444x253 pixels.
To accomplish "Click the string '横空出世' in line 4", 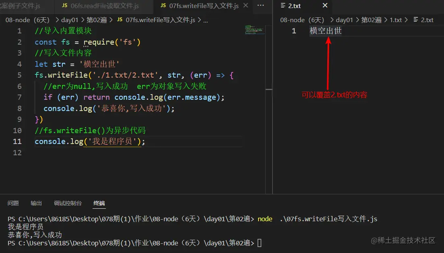I will (x=99, y=64).
